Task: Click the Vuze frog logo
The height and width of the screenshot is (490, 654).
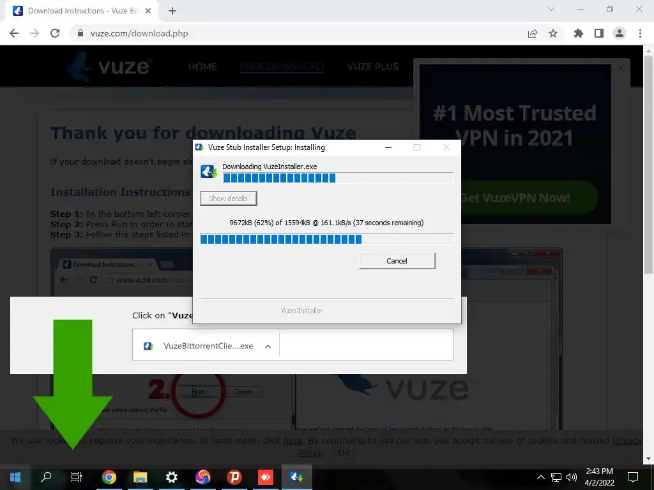Action: 109,66
